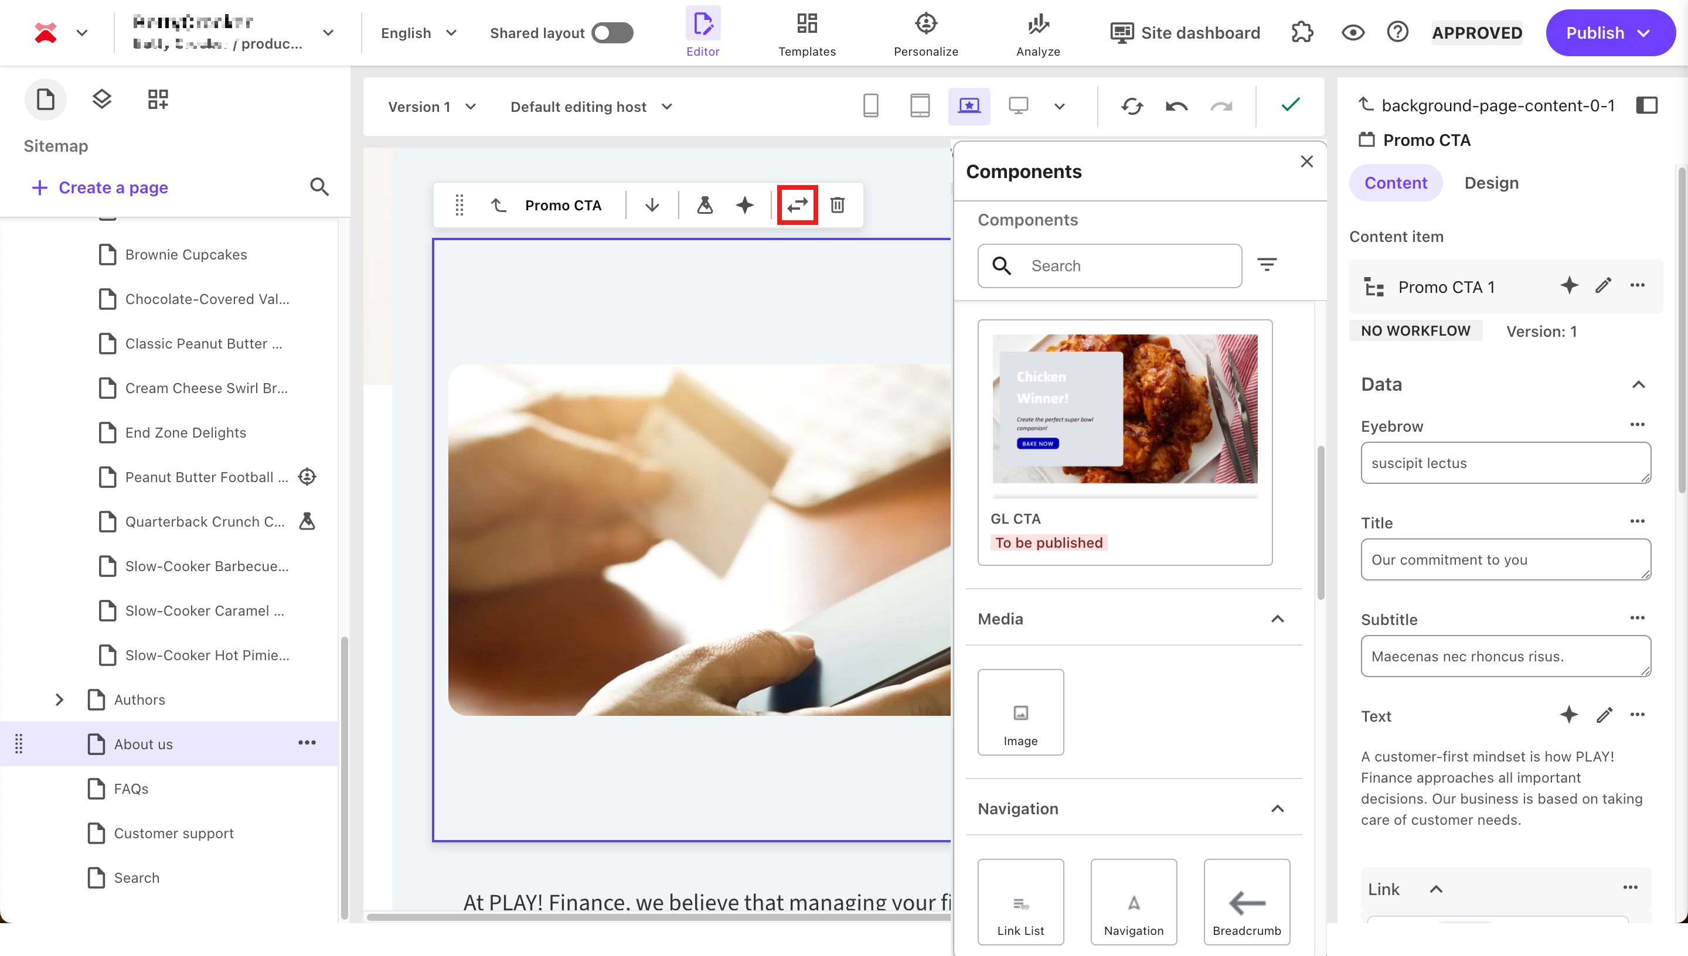
Task: Click the components Search field
Action: [x=1110, y=265]
